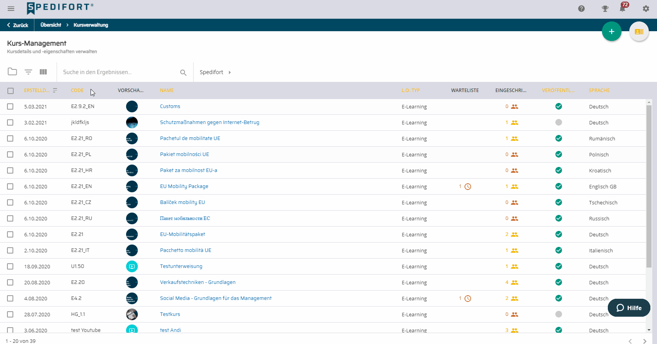Open the column chooser icon
The image size is (657, 344).
pos(43,72)
